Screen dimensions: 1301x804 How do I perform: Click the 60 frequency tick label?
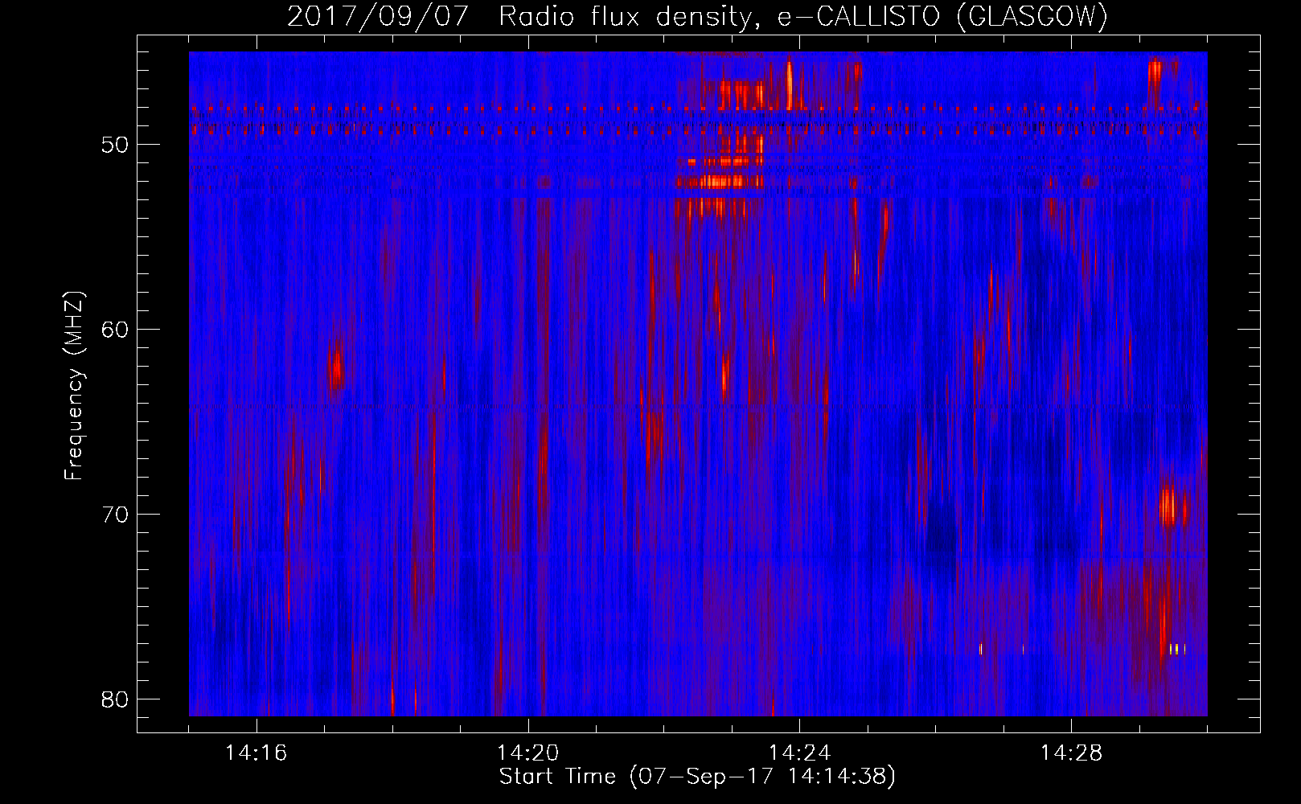coord(116,330)
